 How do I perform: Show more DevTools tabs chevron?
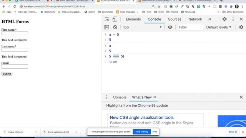click(209, 19)
